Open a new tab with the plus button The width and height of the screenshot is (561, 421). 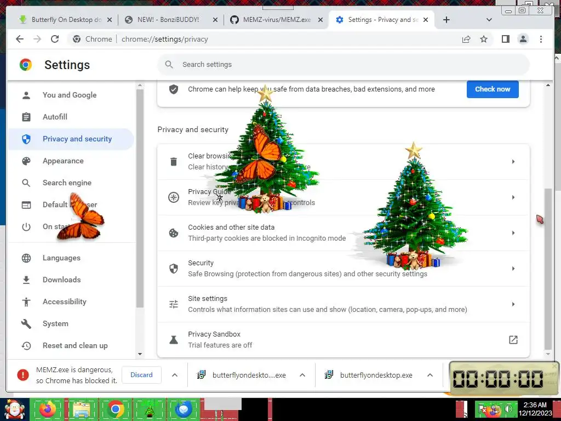(446, 20)
